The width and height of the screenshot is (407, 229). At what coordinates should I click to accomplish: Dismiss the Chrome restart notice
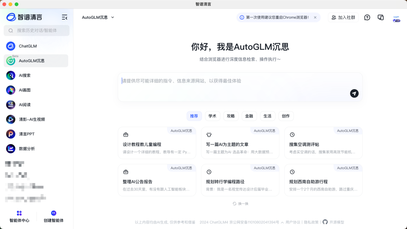[315, 17]
